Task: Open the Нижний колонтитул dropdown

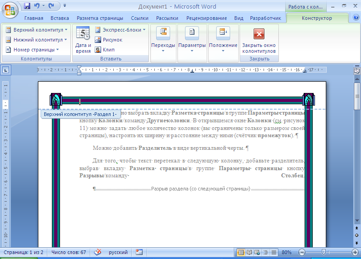Action: coord(37,40)
